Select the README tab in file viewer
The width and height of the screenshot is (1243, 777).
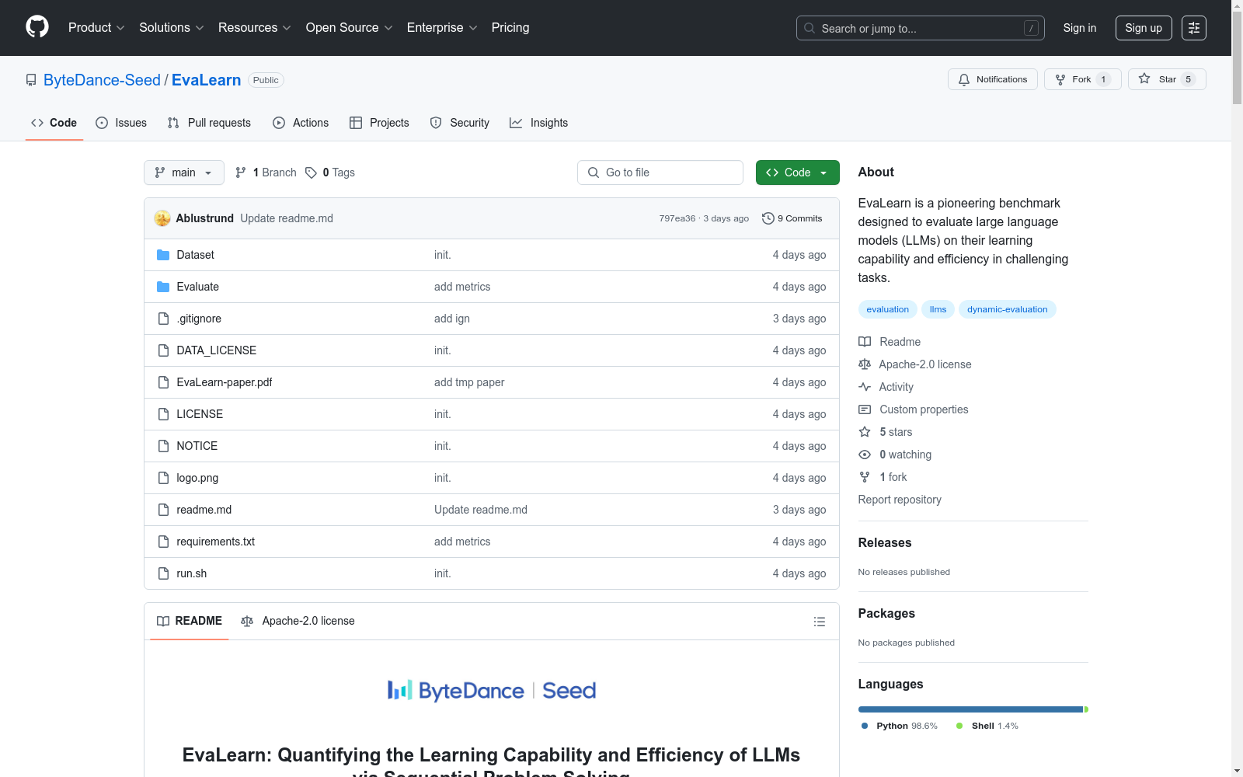[x=190, y=621]
